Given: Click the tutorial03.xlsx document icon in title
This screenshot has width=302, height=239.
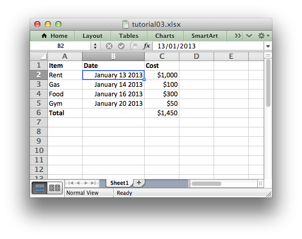Looking at the screenshot, I should click(x=126, y=24).
